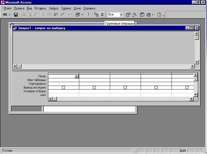The width and height of the screenshot is (207, 154).
Task: Click the table pane scroll down arrow
Action: pyautogui.click(x=197, y=62)
